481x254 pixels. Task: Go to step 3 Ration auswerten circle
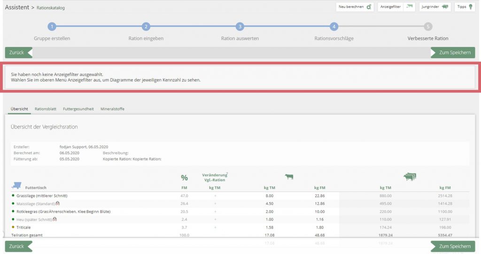click(240, 27)
